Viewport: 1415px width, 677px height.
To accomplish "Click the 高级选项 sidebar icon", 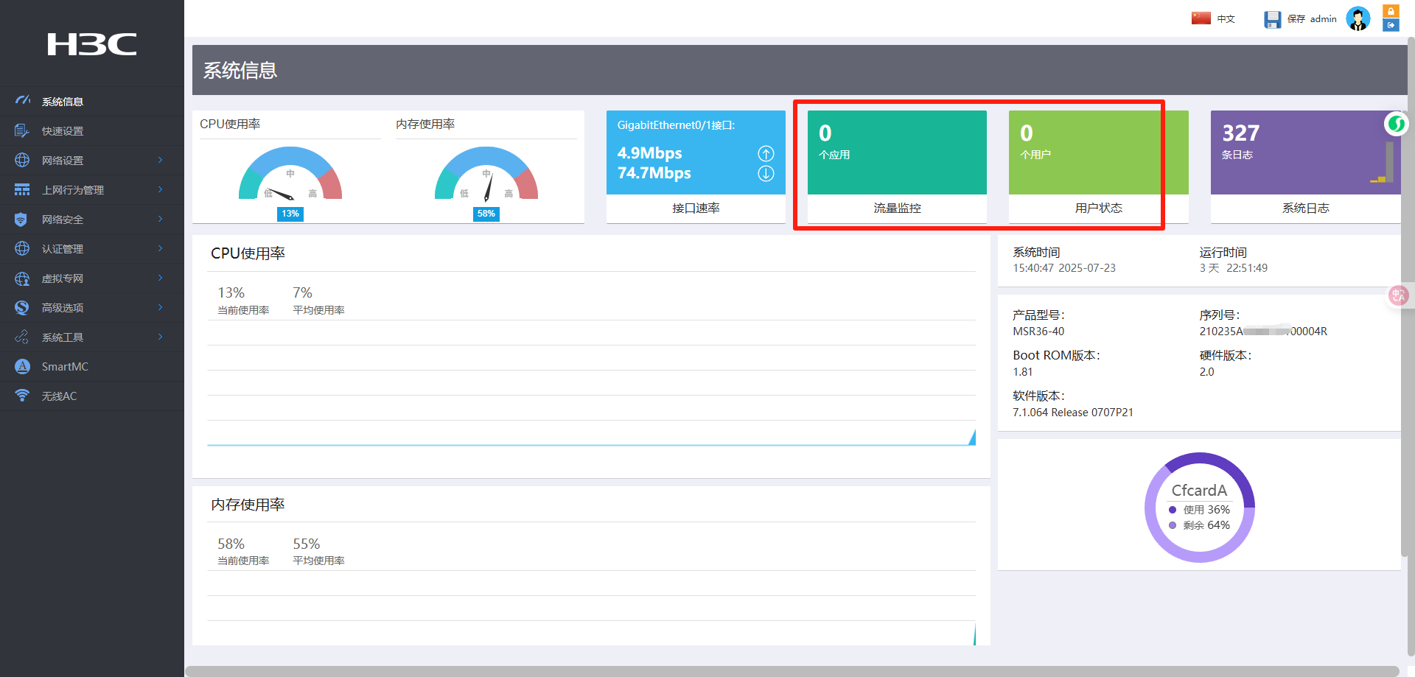I will point(22,307).
